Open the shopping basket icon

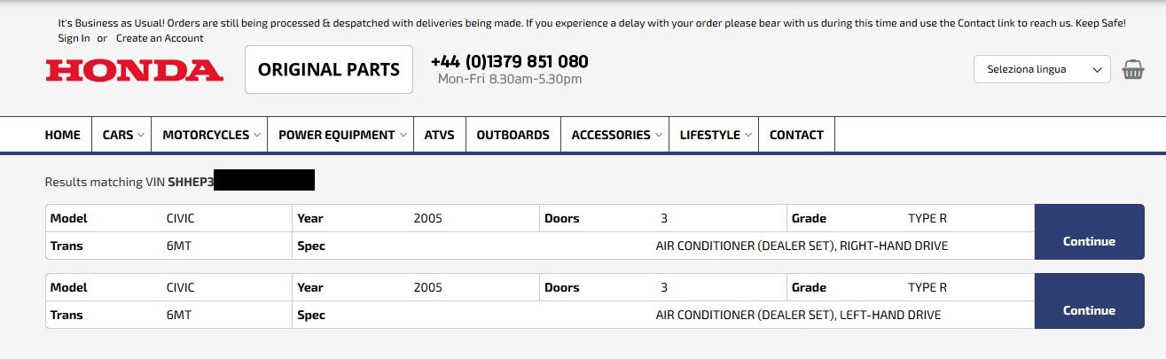pos(1132,70)
